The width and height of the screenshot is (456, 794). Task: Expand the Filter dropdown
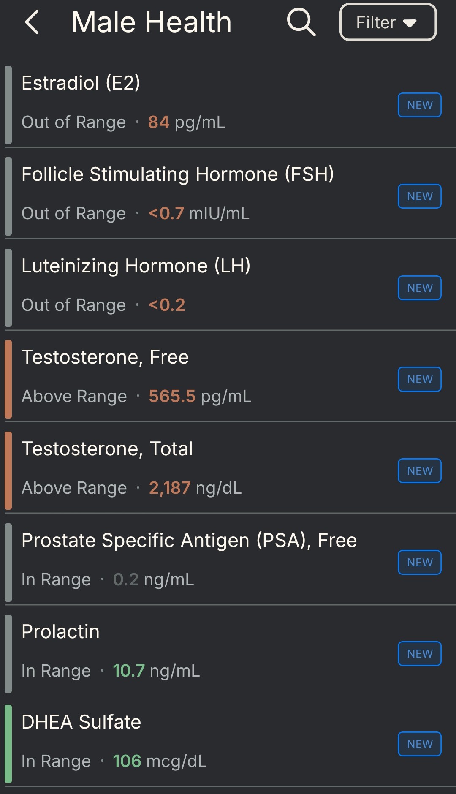pyautogui.click(x=388, y=22)
